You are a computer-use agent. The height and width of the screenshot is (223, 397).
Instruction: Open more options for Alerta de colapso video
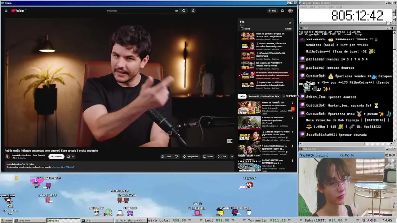click(x=292, y=132)
